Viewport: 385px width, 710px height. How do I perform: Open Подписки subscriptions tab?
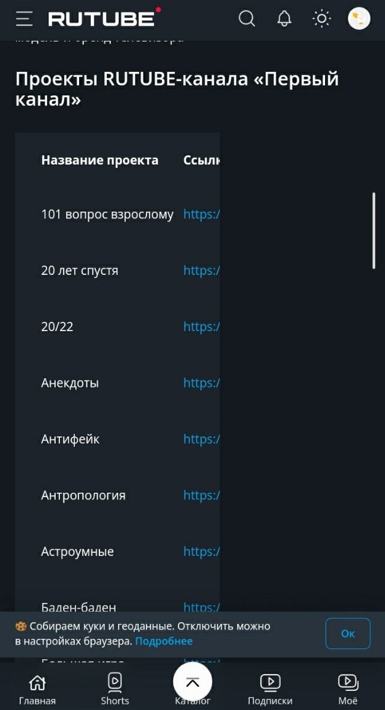(x=270, y=690)
